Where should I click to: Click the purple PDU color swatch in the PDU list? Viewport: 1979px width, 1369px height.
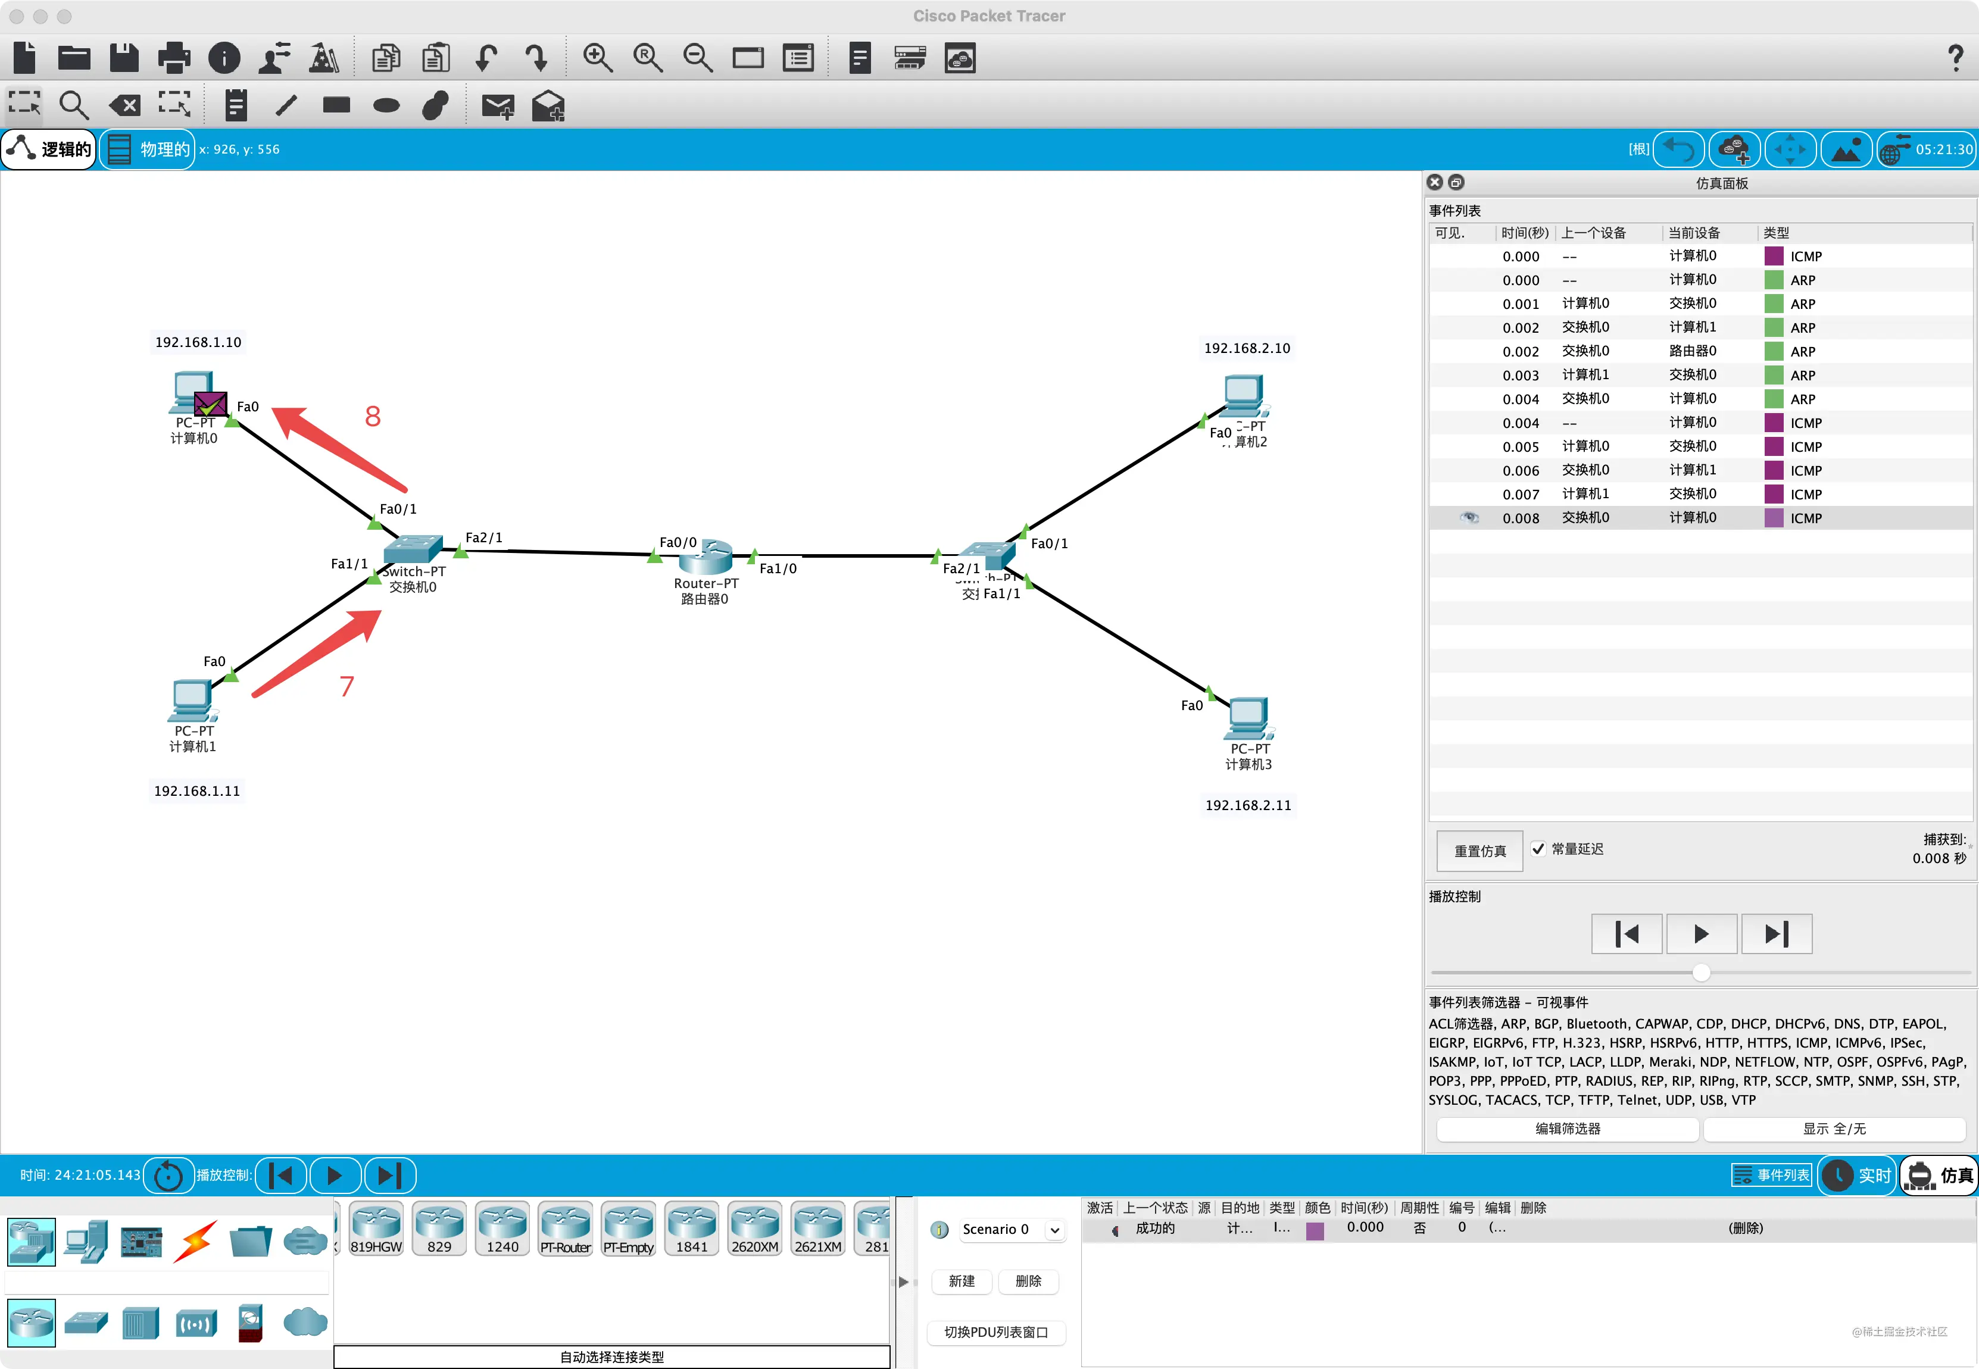[1315, 1230]
